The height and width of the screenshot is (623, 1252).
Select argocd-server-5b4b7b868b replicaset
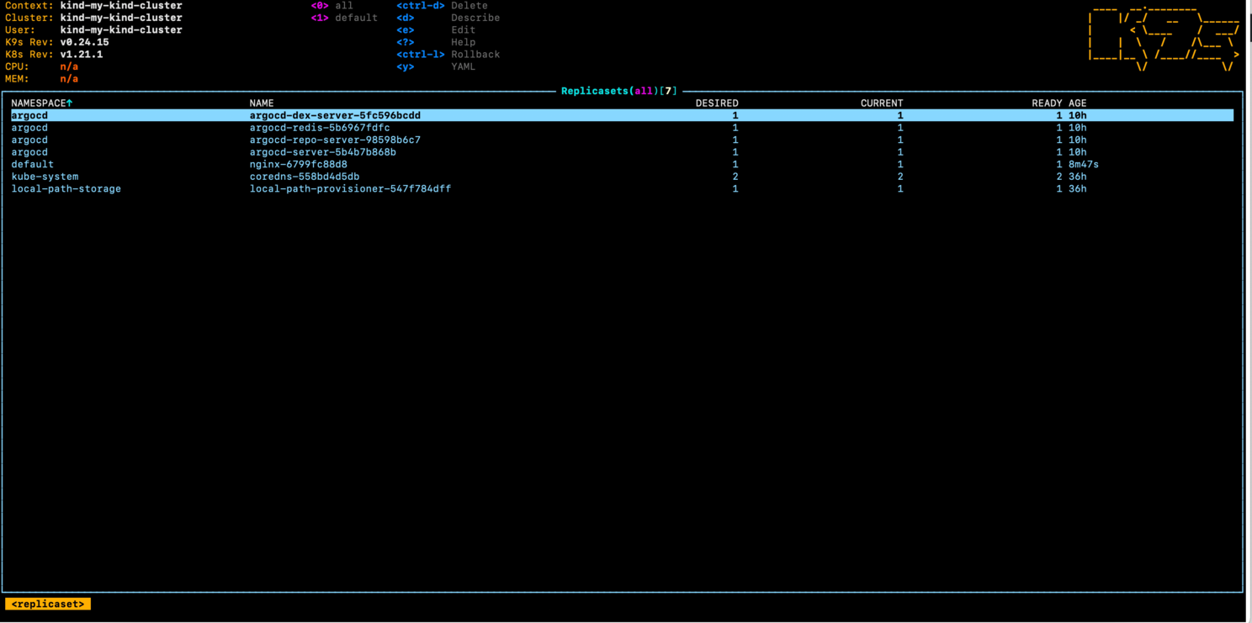pyautogui.click(x=622, y=152)
